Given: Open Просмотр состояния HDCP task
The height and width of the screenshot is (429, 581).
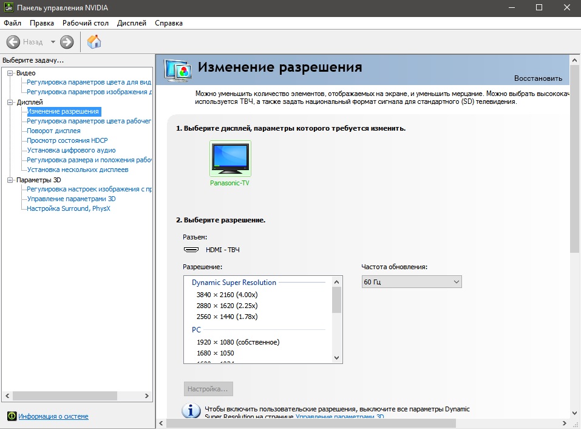Looking at the screenshot, I should pos(67,140).
